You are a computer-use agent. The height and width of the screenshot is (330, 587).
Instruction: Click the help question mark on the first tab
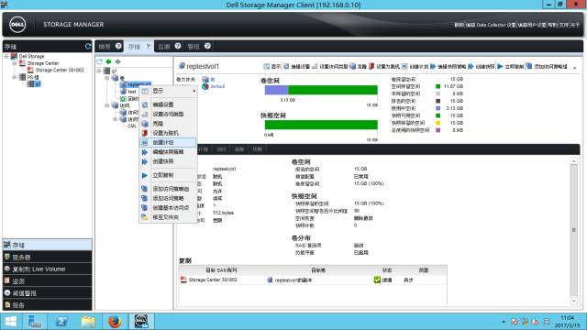118,46
